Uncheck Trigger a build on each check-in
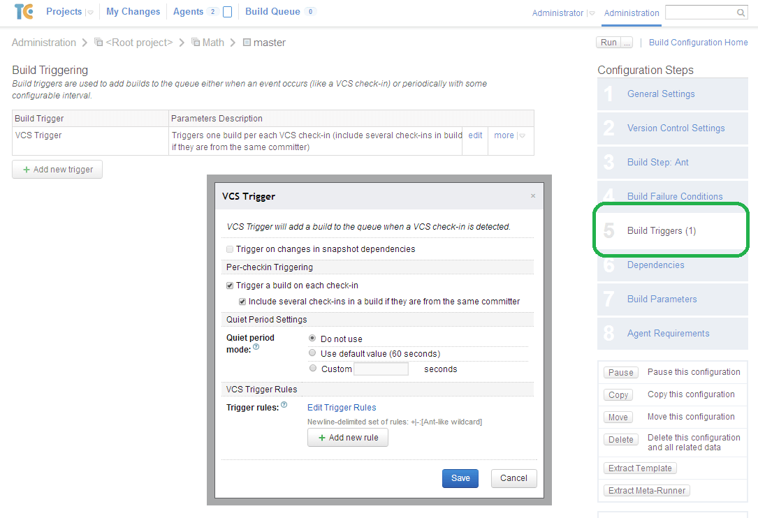This screenshot has height=518, width=758. [230, 286]
